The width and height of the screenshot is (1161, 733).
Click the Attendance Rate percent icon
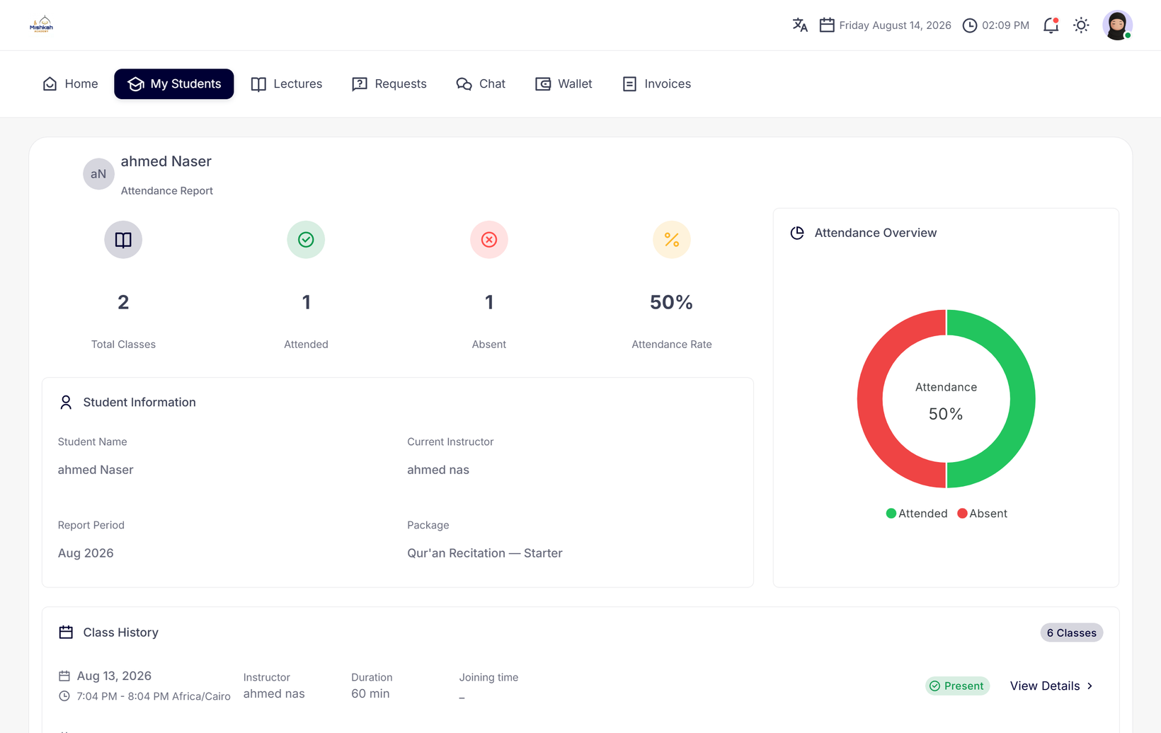(672, 240)
